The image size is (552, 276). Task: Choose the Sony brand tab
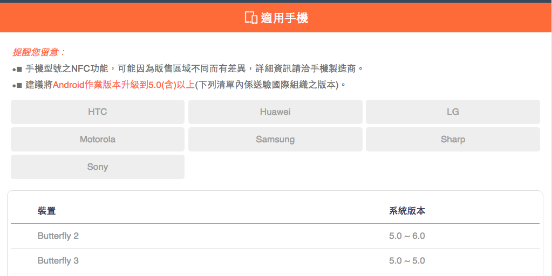[98, 167]
